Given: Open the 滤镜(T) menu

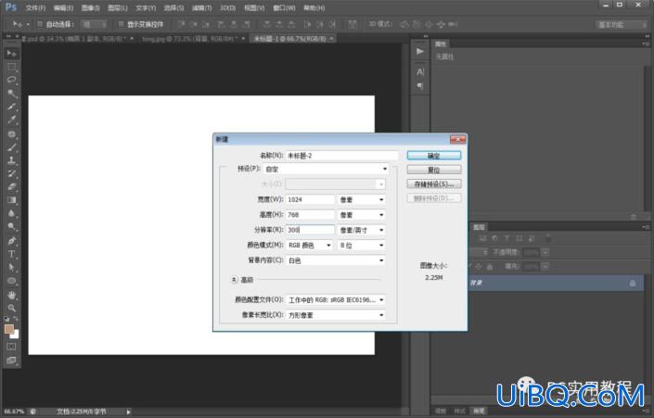Looking at the screenshot, I should 202,8.
